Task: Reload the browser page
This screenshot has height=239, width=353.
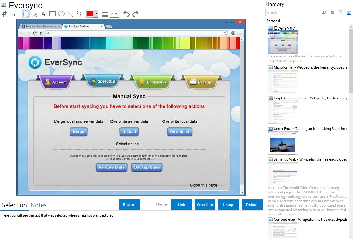Action: tap(35, 33)
